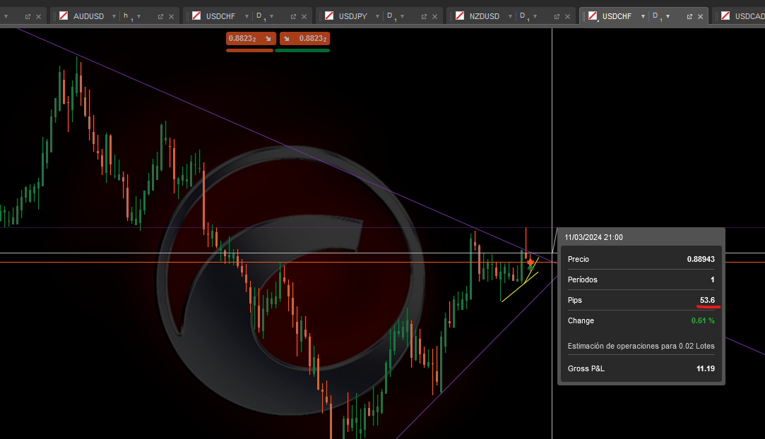Detach the AUDUSD chart into a window
This screenshot has width=765, height=439.
point(160,16)
